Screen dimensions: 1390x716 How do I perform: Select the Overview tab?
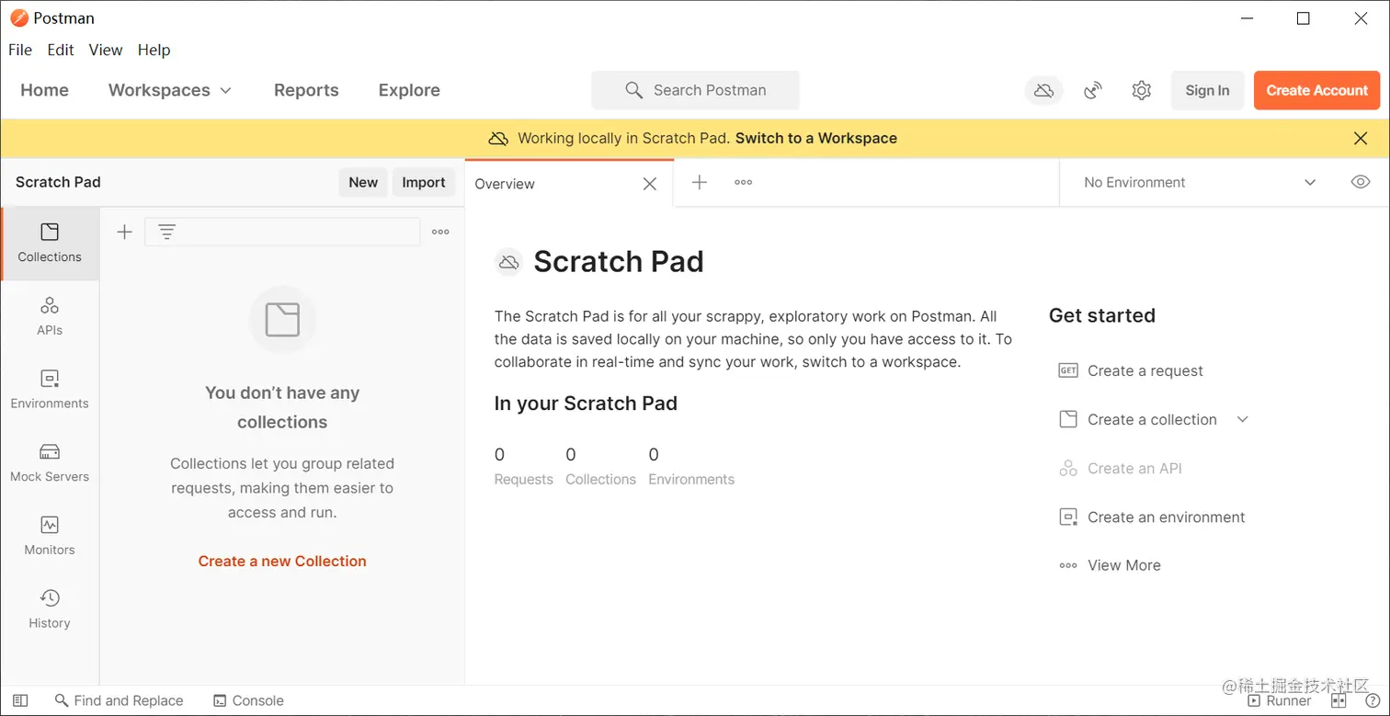tap(505, 184)
